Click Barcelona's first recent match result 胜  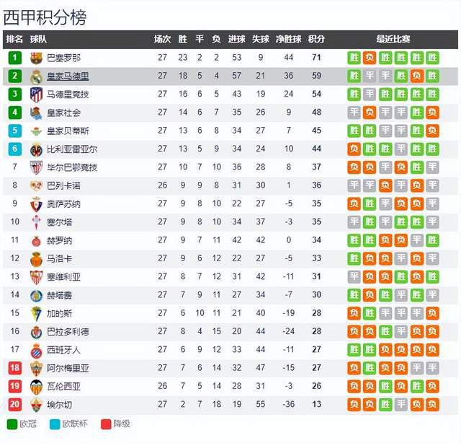pyautogui.click(x=354, y=58)
